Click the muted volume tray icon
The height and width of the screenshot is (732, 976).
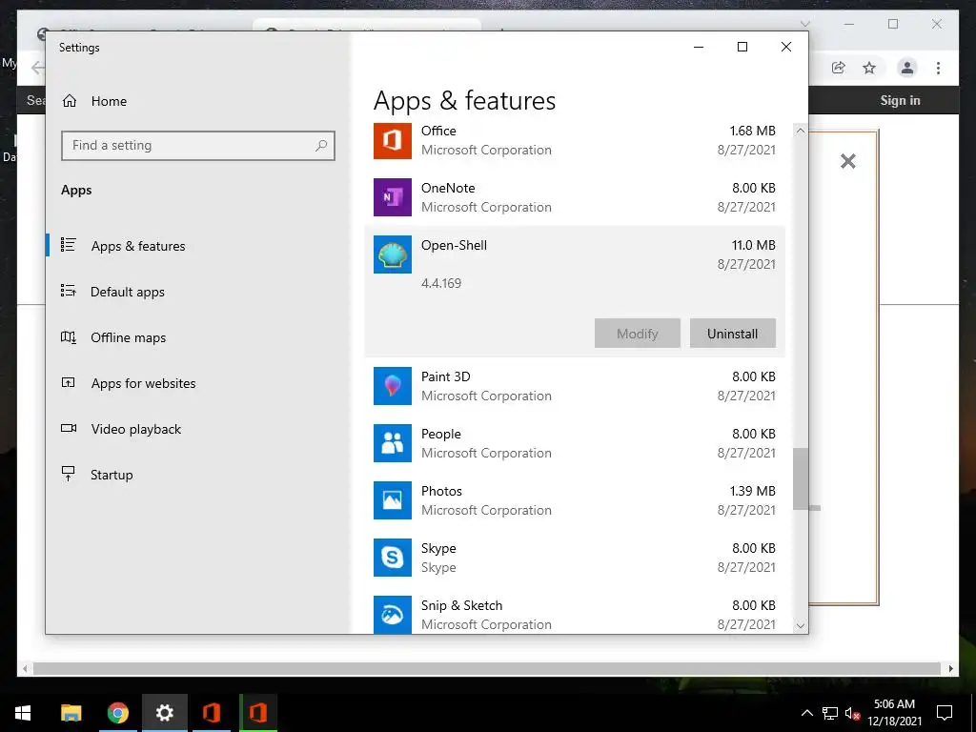coord(852,713)
